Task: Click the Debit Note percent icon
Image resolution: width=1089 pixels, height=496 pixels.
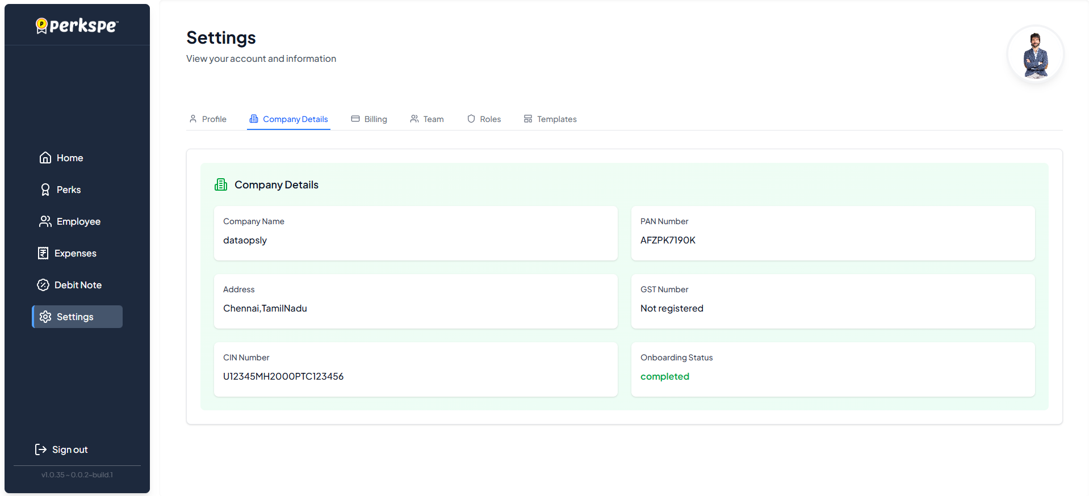Action: [x=43, y=285]
